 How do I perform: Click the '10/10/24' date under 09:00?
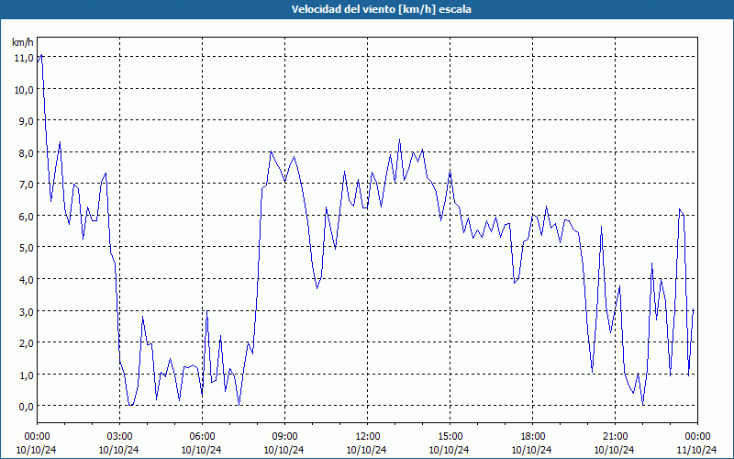pos(284,450)
